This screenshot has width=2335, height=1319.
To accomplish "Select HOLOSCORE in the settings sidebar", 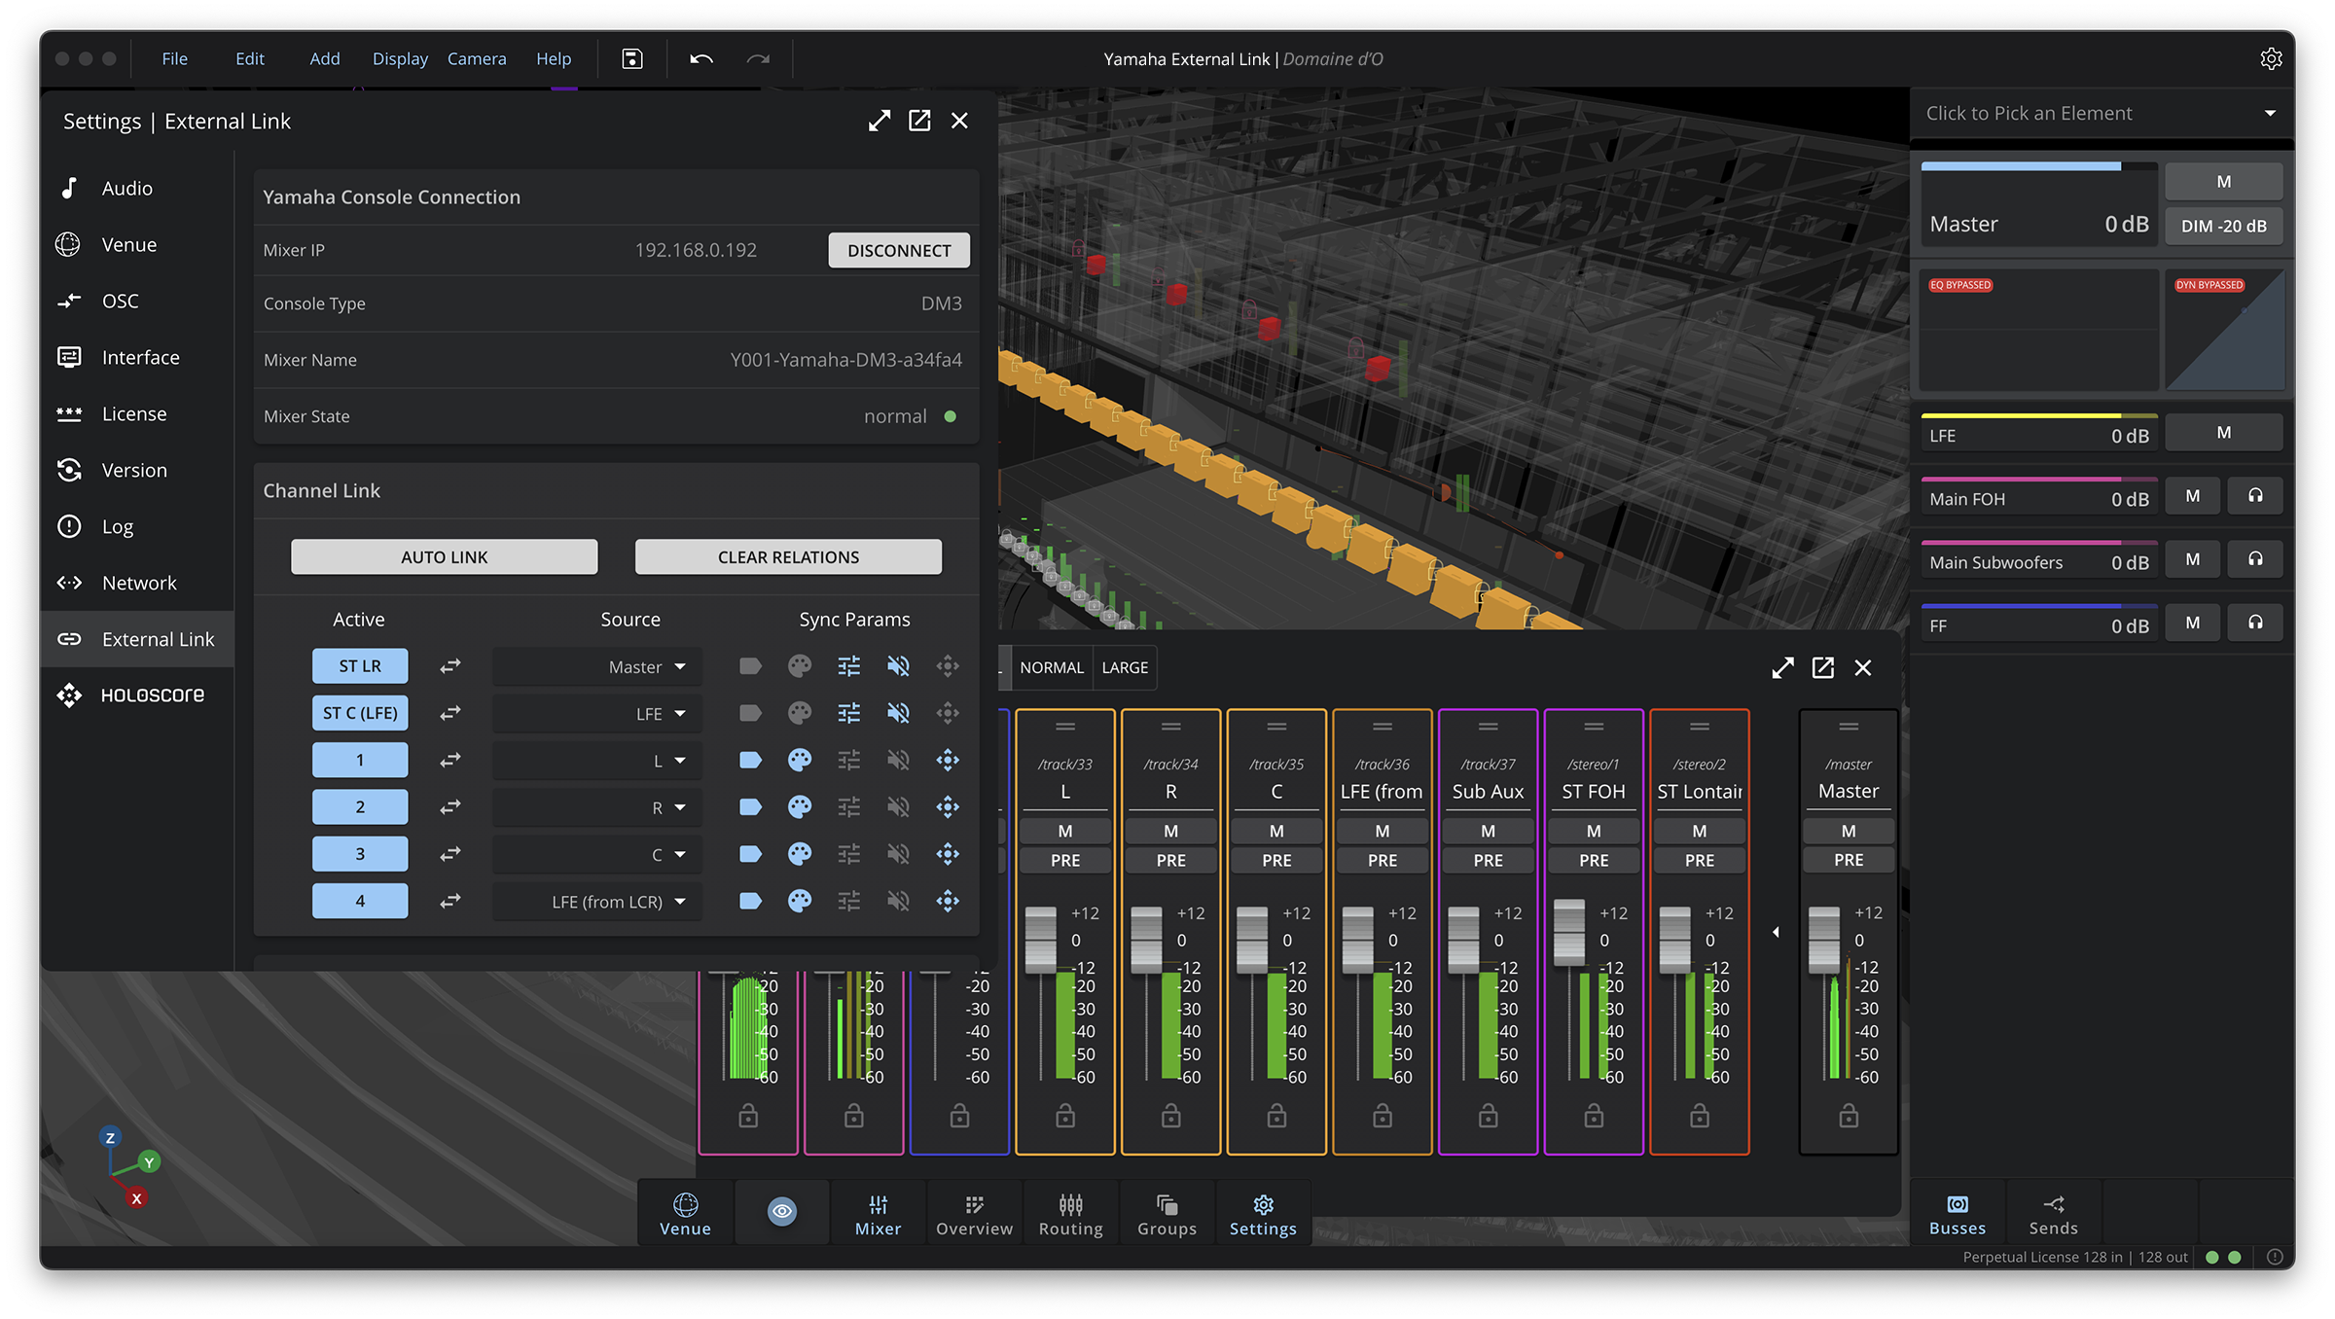I will [x=152, y=695].
